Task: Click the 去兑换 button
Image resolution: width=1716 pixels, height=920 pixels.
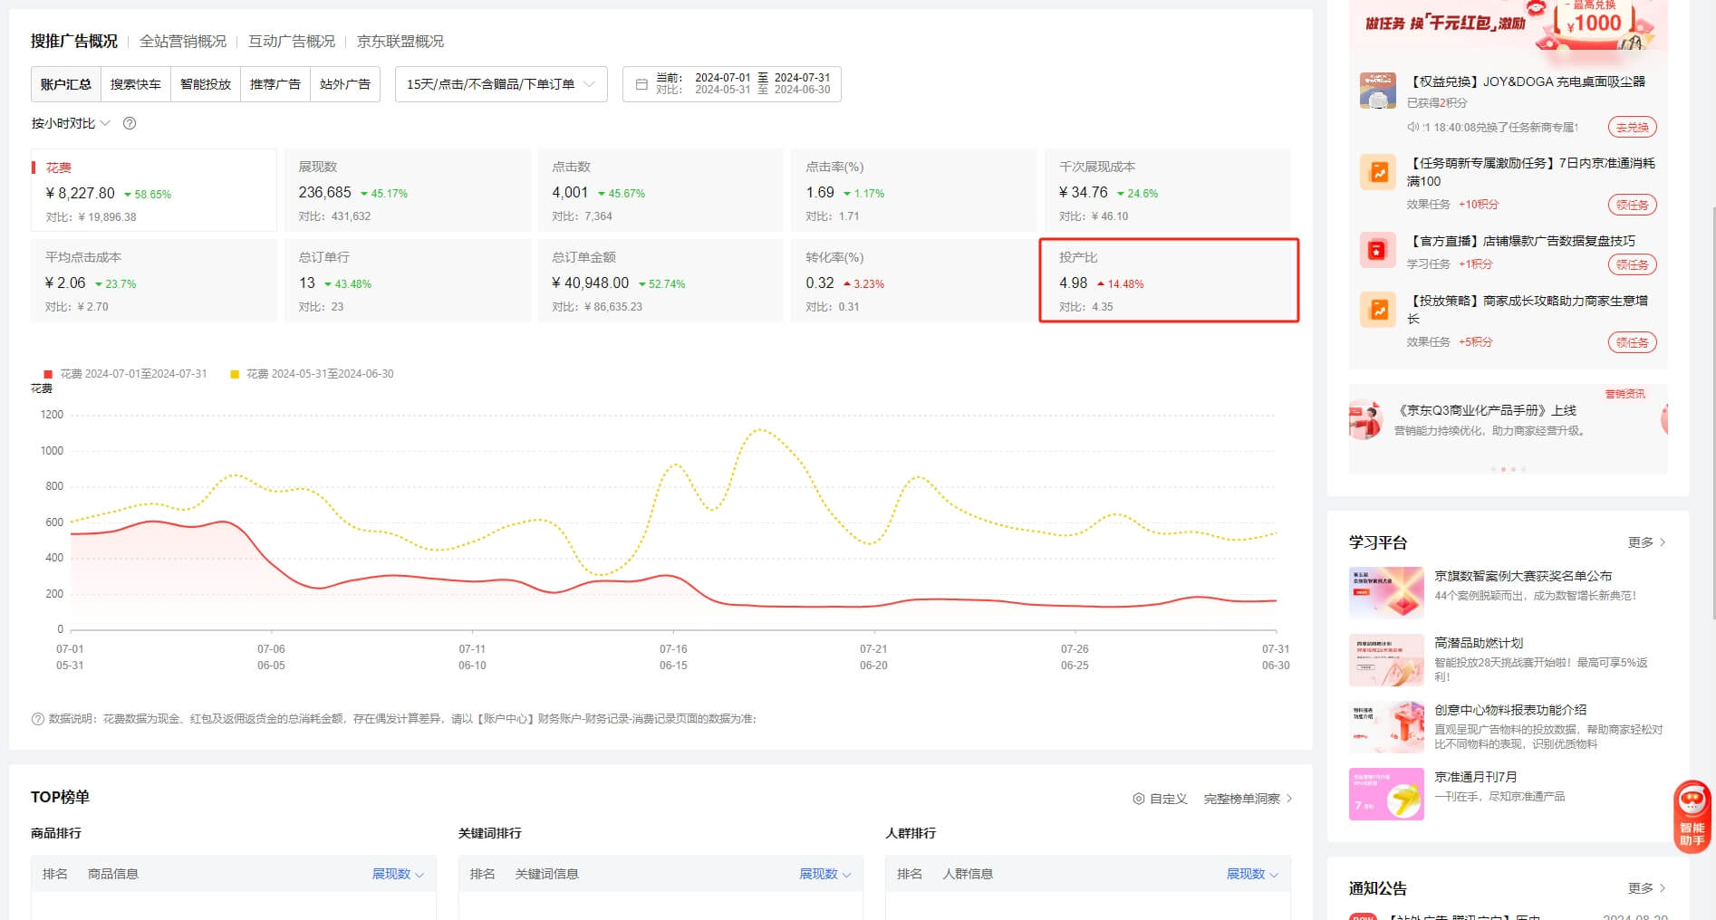Action: click(1632, 128)
